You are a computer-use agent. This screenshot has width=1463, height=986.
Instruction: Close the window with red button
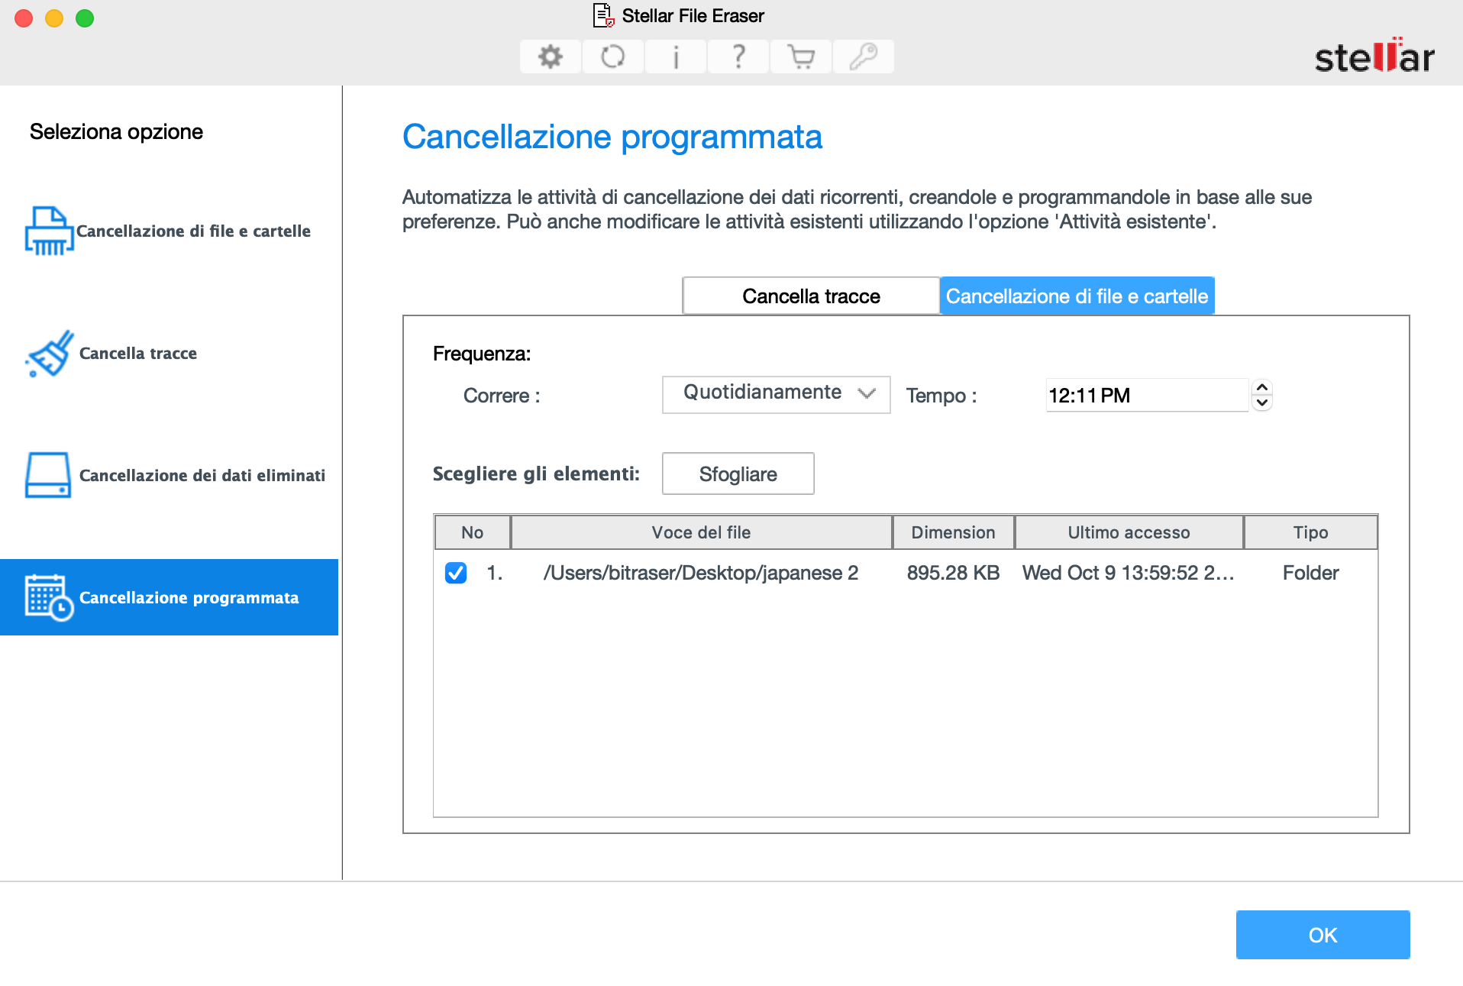24,18
